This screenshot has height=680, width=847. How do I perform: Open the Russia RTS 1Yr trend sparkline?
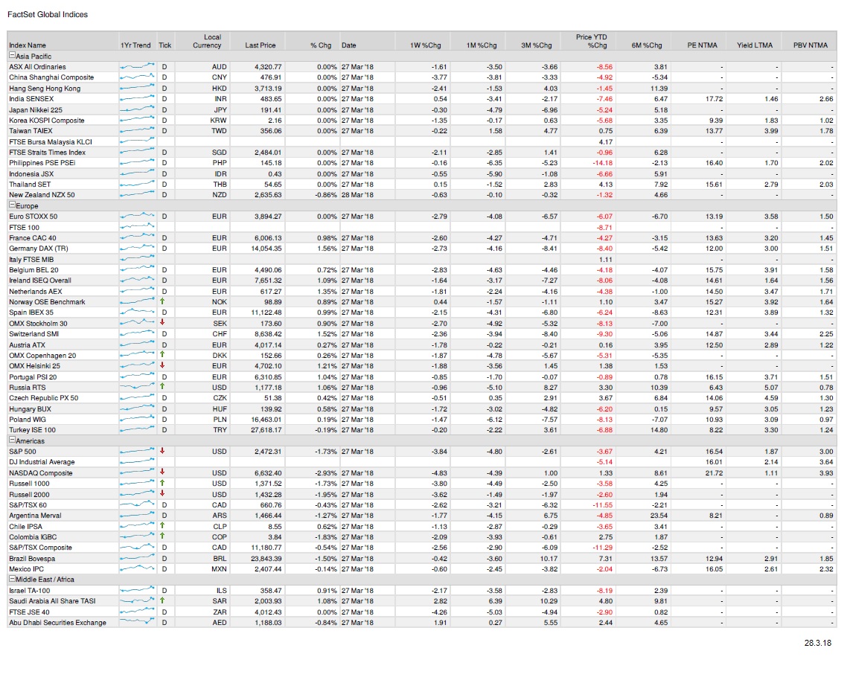(x=137, y=388)
